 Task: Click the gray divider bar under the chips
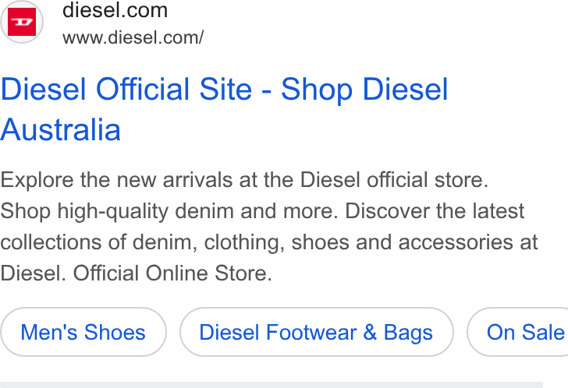click(x=272, y=385)
